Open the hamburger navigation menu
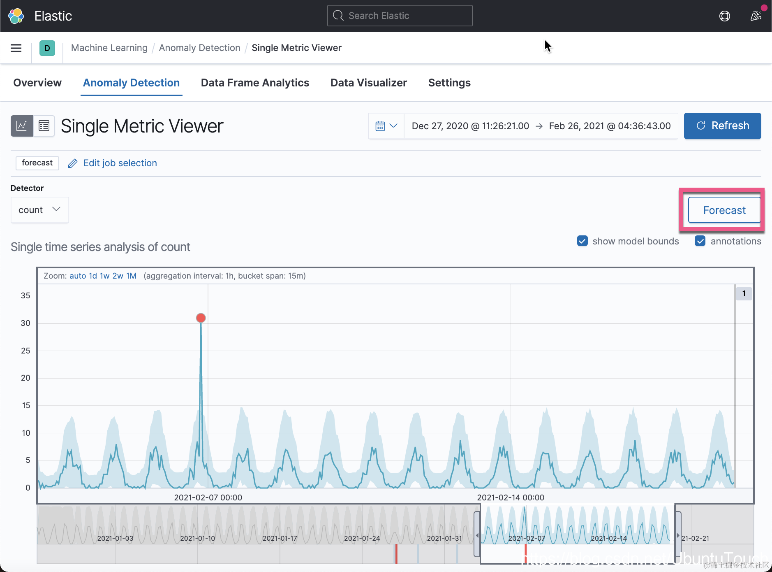The height and width of the screenshot is (572, 772). tap(16, 48)
